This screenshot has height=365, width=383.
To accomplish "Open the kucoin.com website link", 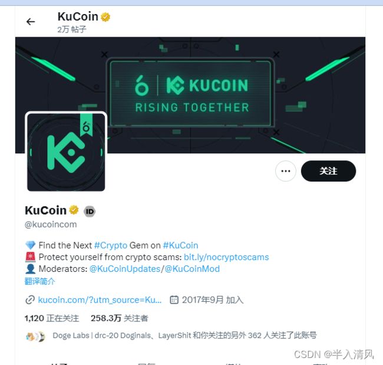I will click(100, 300).
